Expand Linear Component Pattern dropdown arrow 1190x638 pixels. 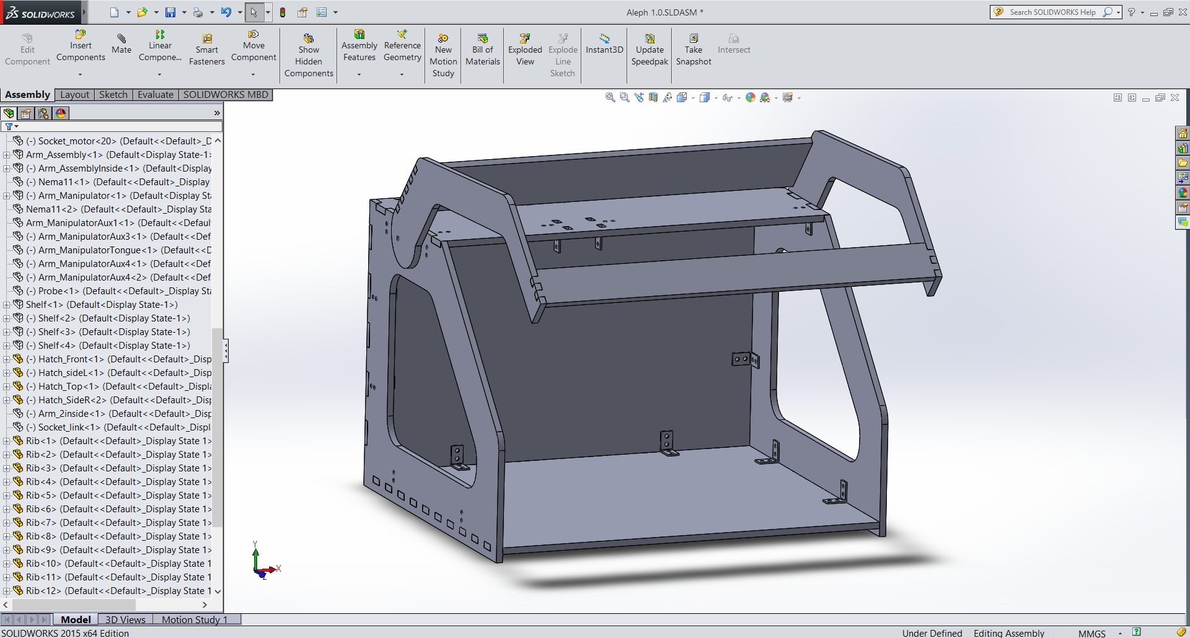point(159,74)
